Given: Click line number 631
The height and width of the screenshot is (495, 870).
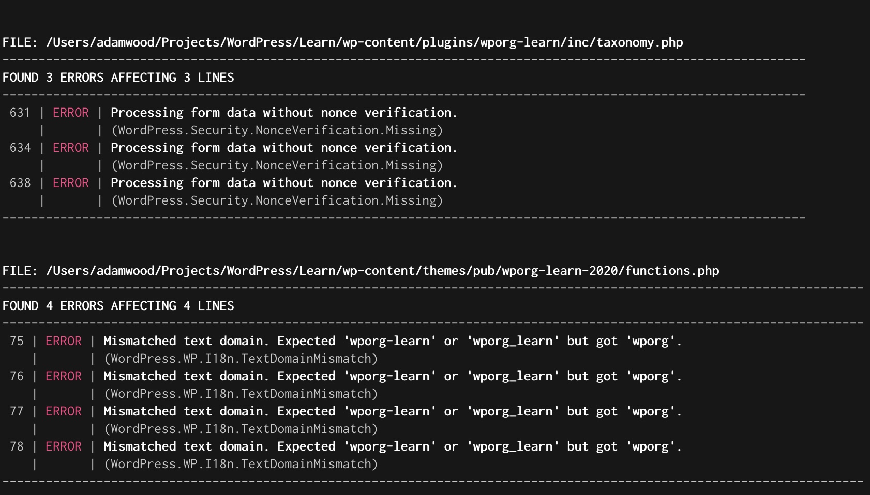Looking at the screenshot, I should tap(20, 113).
